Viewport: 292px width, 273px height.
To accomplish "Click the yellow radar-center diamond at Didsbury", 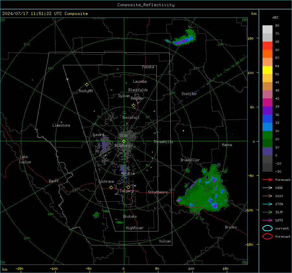I will [x=124, y=142].
